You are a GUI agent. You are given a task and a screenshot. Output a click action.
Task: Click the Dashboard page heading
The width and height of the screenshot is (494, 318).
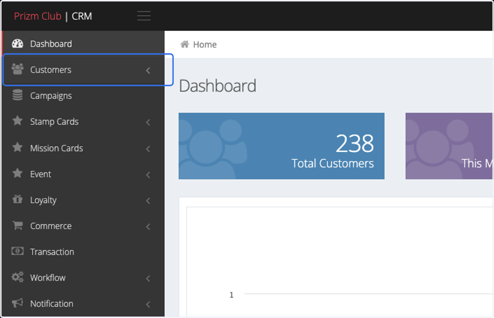point(218,86)
